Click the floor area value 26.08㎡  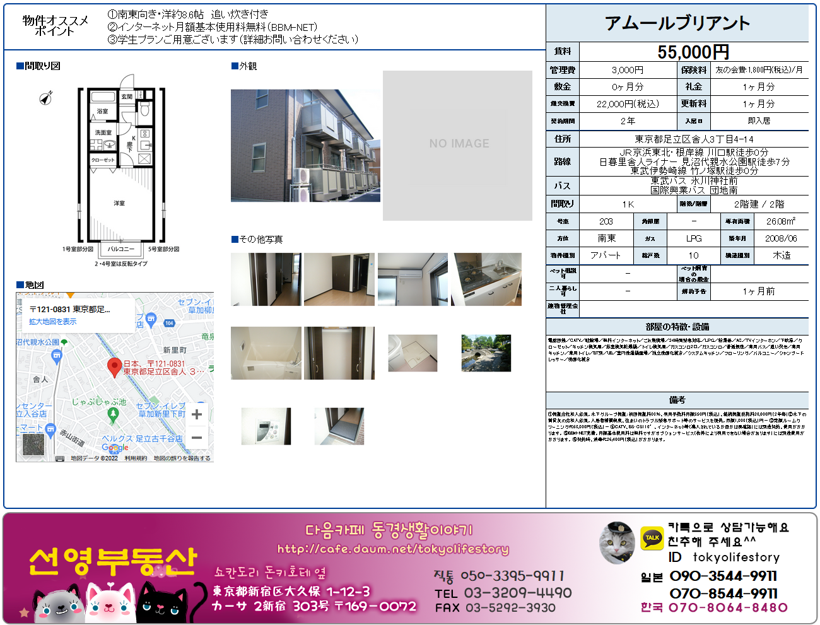coord(781,221)
